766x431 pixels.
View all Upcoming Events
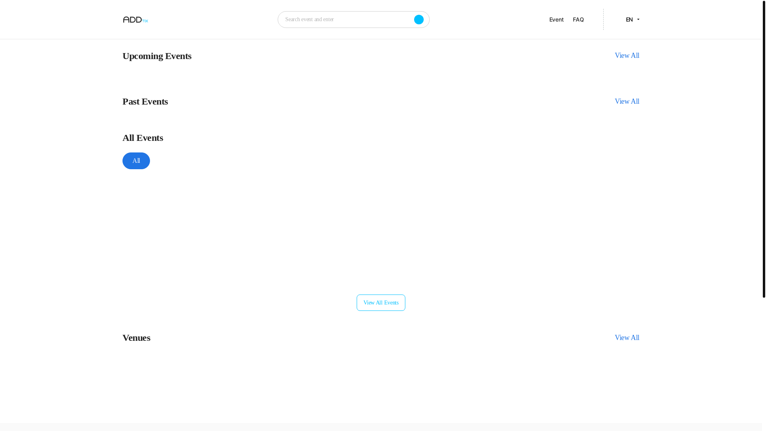tap(627, 55)
